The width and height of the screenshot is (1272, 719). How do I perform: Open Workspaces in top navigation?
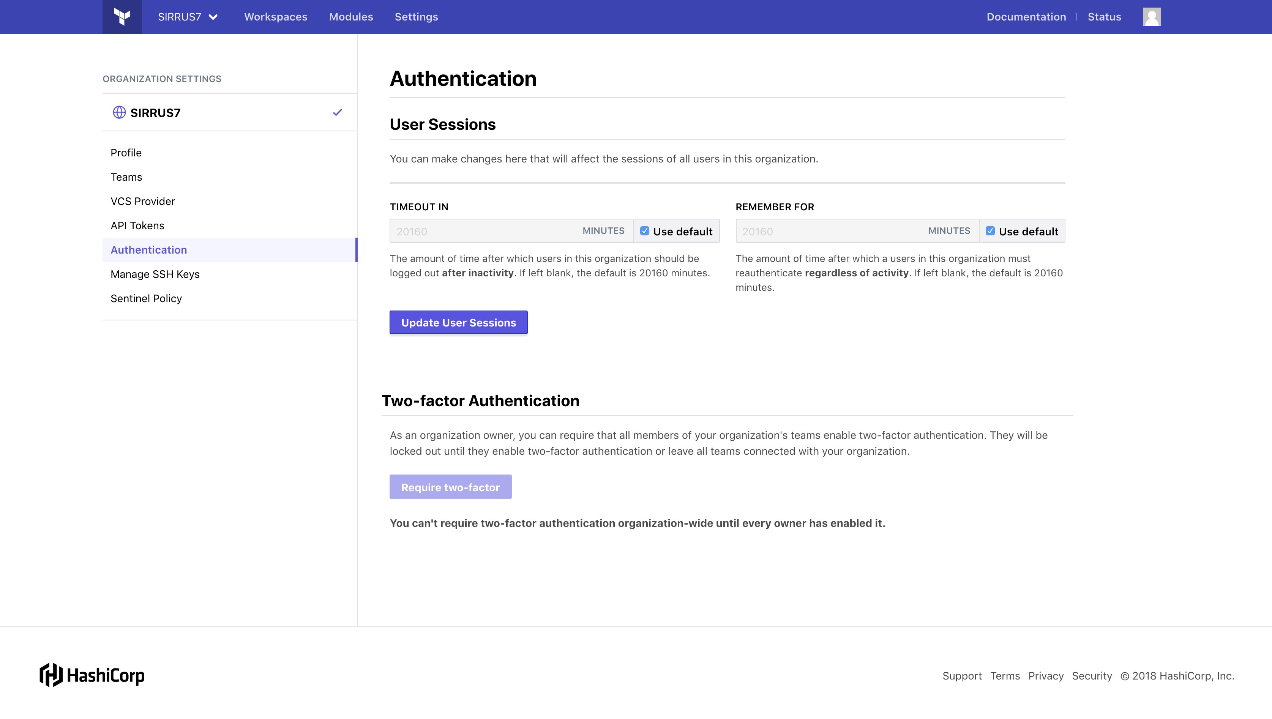point(276,17)
